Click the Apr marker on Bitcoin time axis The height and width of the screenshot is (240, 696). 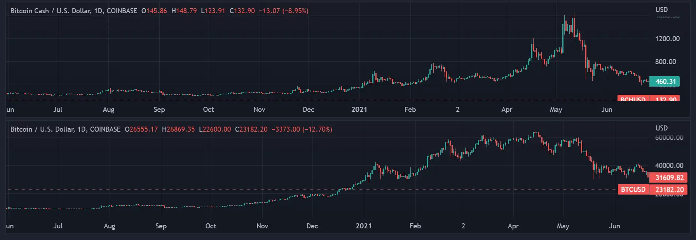click(x=513, y=226)
